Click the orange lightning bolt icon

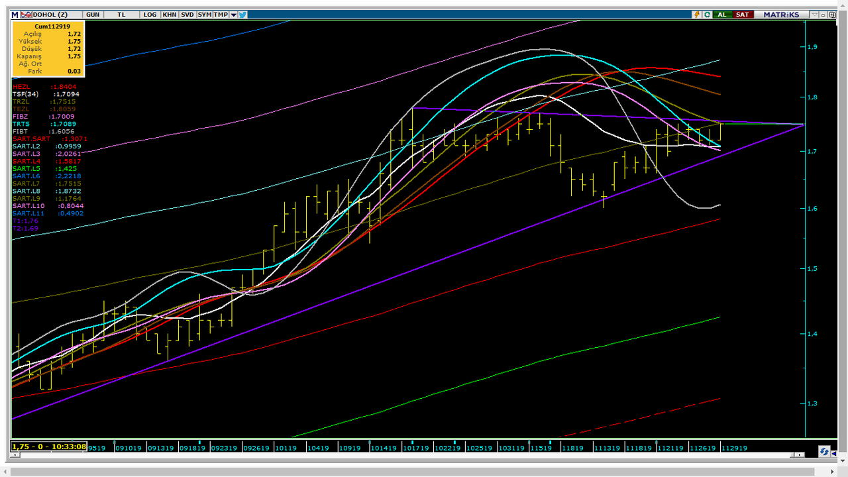point(697,14)
